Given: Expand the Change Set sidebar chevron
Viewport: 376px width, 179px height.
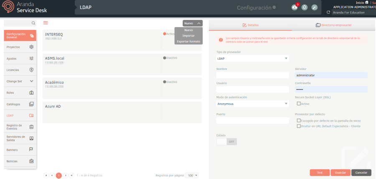Looking at the screenshot, I should 31,81.
